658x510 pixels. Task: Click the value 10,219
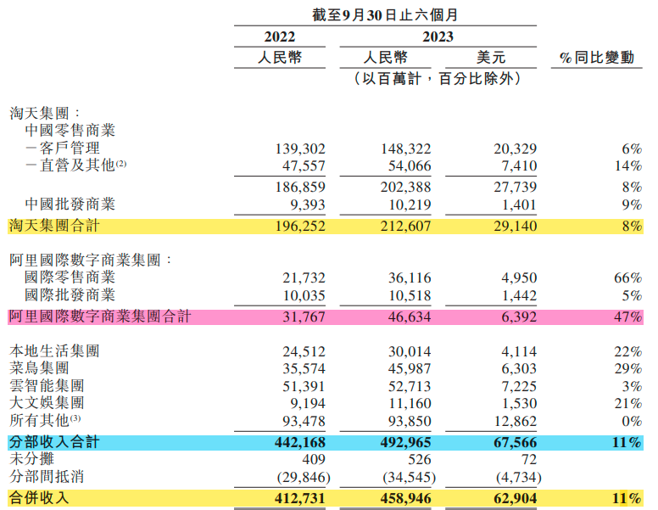click(410, 205)
